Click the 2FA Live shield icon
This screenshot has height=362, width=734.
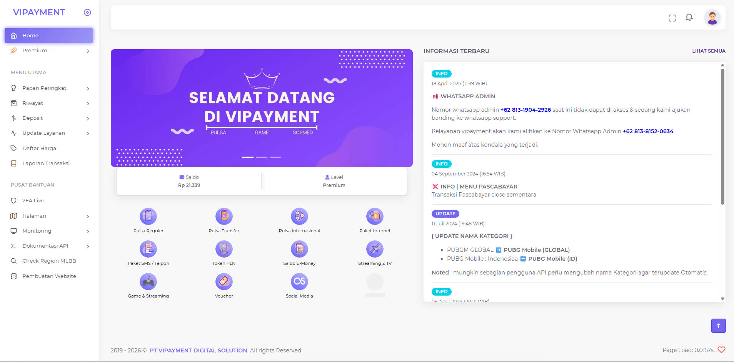[14, 200]
